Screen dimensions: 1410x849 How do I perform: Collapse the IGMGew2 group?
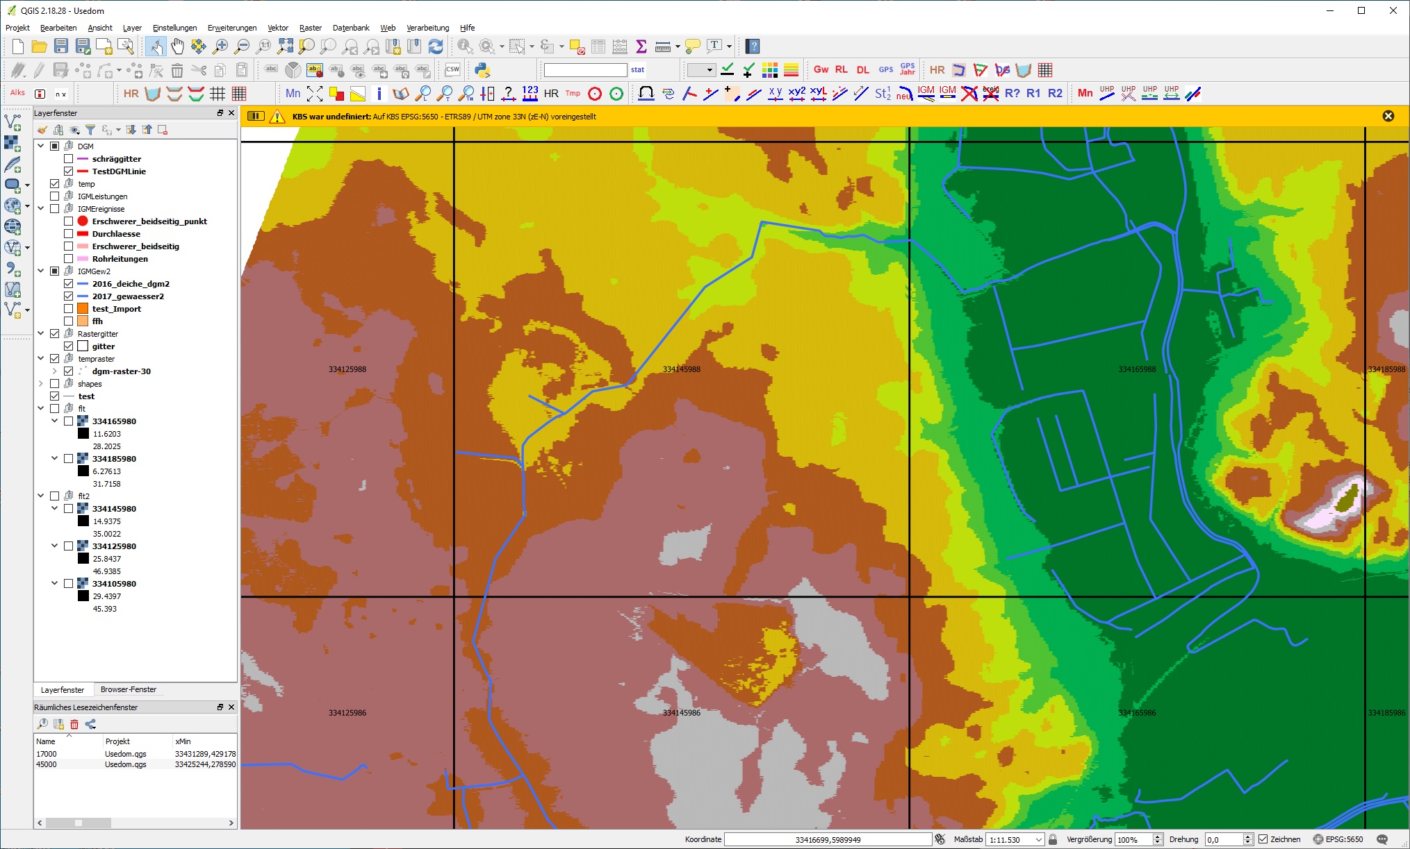coord(41,271)
